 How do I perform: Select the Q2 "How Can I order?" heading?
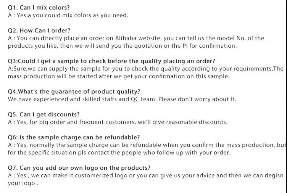pyautogui.click(x=39, y=31)
